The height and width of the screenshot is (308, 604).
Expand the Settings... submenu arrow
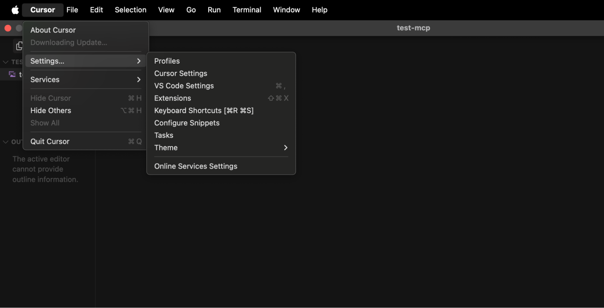pos(139,61)
